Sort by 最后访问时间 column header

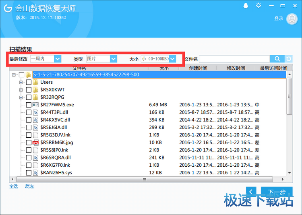click(273, 68)
